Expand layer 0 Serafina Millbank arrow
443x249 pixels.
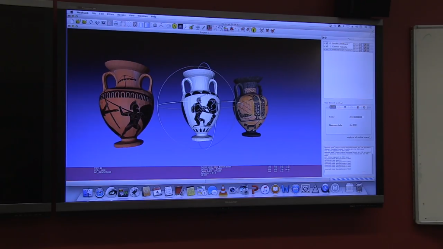tap(324, 44)
